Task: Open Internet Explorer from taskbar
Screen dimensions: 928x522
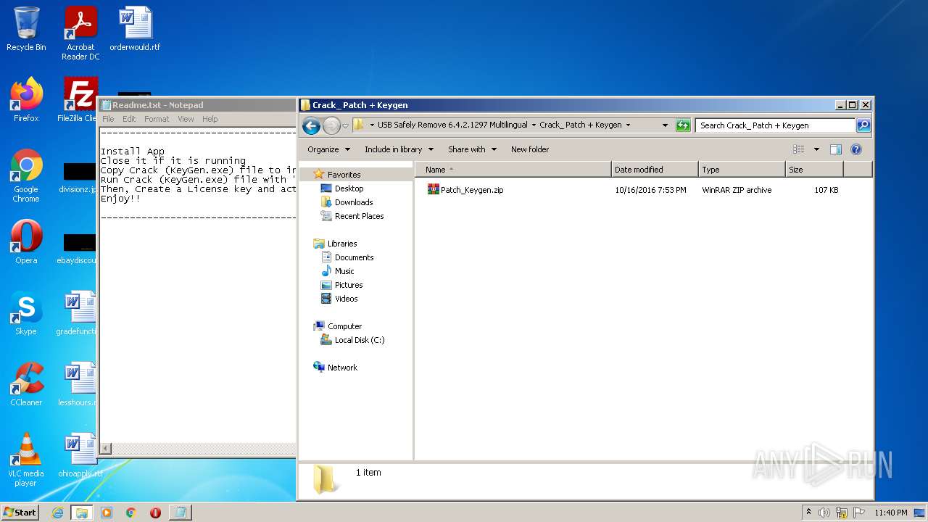Action: (58, 513)
